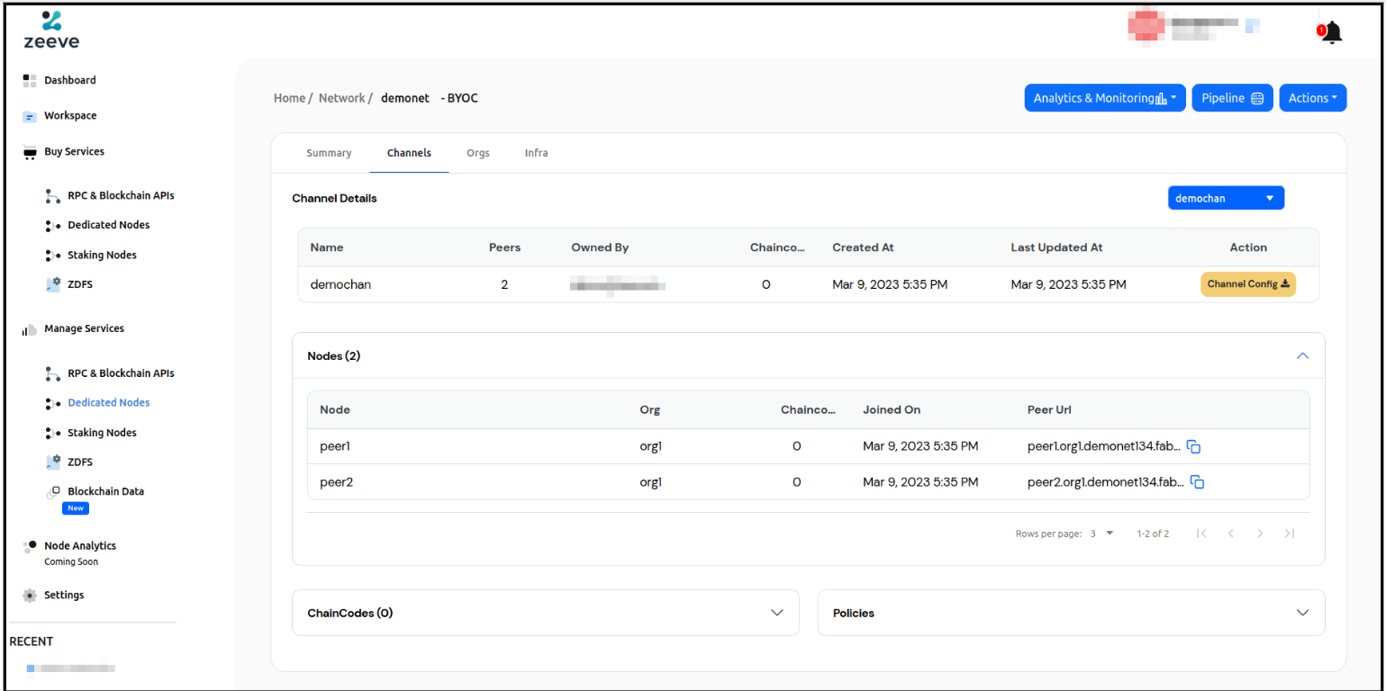Expand the Policies panel
This screenshot has height=691, width=1386.
coord(1301,613)
